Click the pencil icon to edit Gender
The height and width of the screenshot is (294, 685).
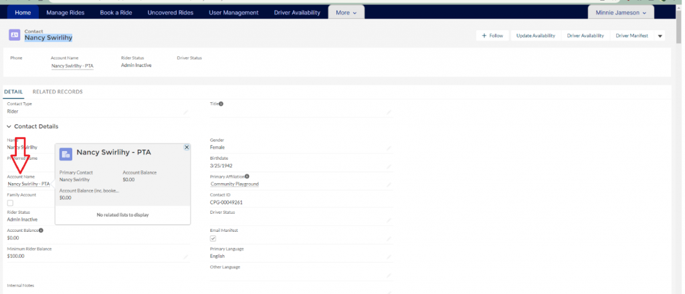pyautogui.click(x=389, y=149)
